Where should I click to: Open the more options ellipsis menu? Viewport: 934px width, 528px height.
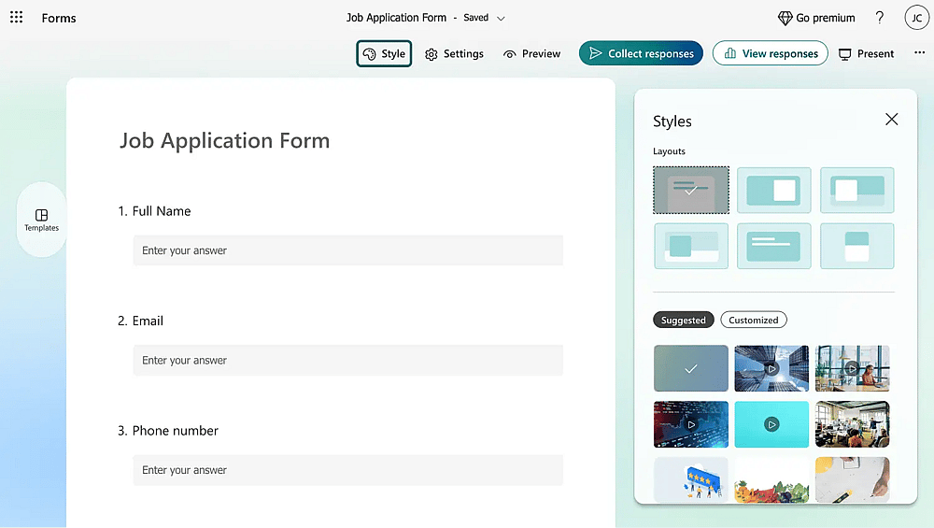[x=919, y=53]
